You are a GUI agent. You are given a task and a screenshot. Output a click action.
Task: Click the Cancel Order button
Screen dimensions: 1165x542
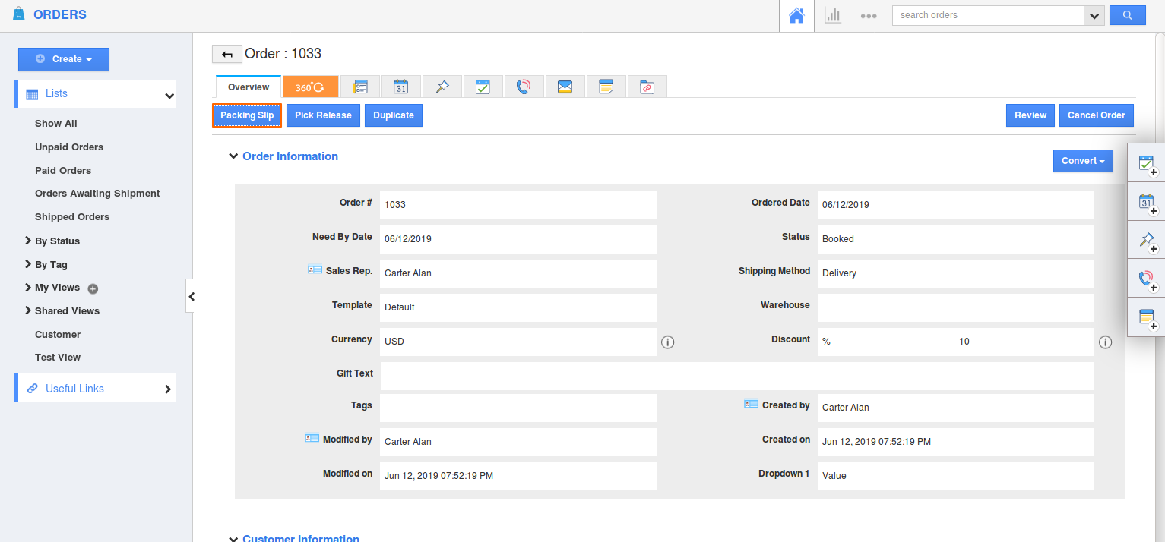click(x=1097, y=115)
